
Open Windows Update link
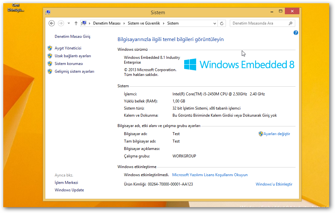point(69,190)
